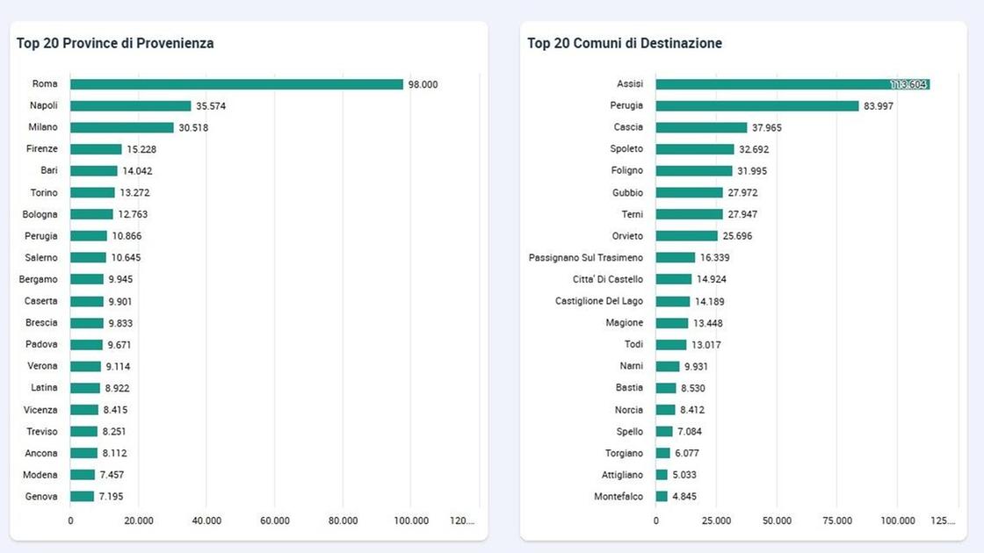Image resolution: width=984 pixels, height=553 pixels.
Task: Click the 'Vicenza' province label
Action: (40, 410)
